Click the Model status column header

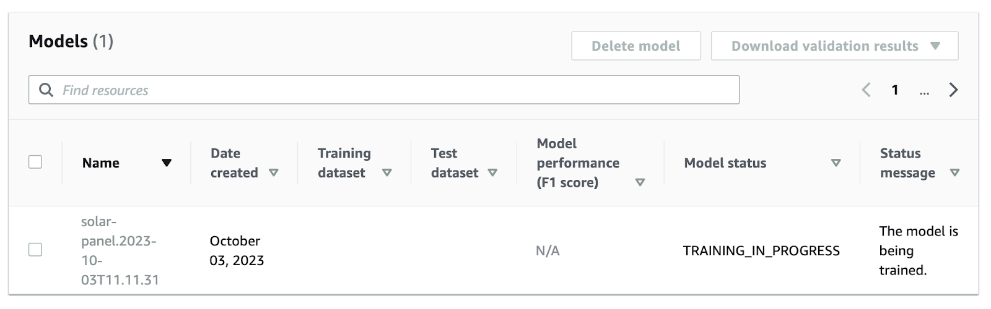(725, 163)
